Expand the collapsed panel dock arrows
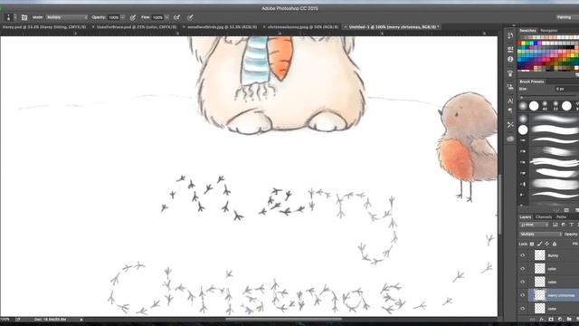The image size is (579, 326). point(514,25)
